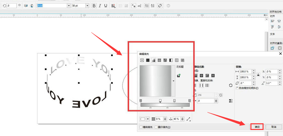Toggle bold text formatting
Screen dimensions: 283x136
tap(94, 6)
